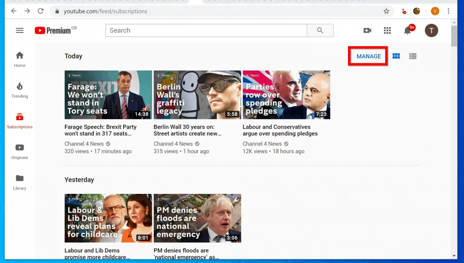Bookmark this page with the star icon
This screenshot has width=464, height=263.
[387, 11]
